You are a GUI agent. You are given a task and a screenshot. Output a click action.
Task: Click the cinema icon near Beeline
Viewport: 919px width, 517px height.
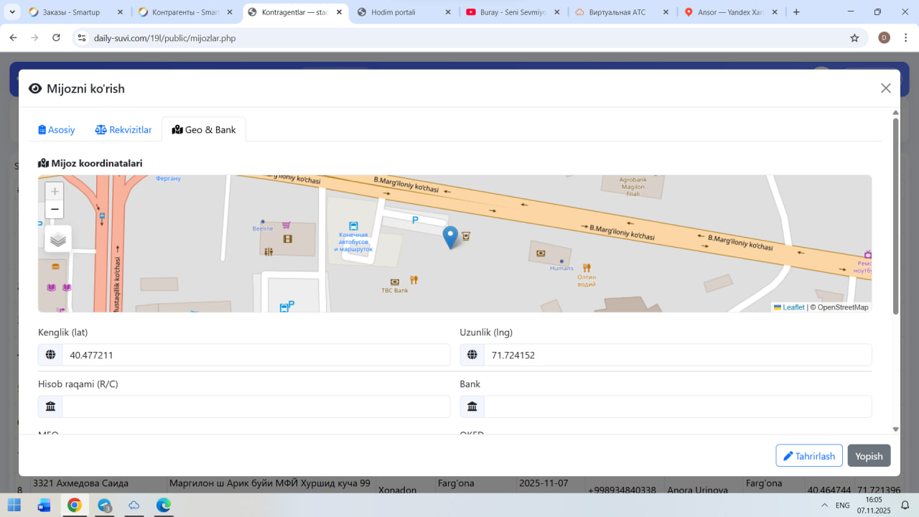[288, 239]
